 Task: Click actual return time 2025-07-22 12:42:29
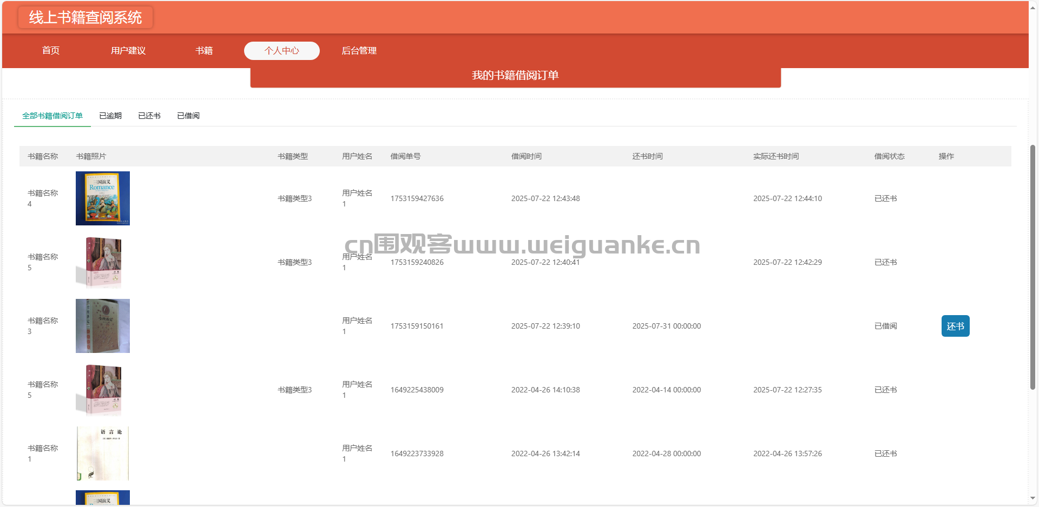pyautogui.click(x=787, y=262)
